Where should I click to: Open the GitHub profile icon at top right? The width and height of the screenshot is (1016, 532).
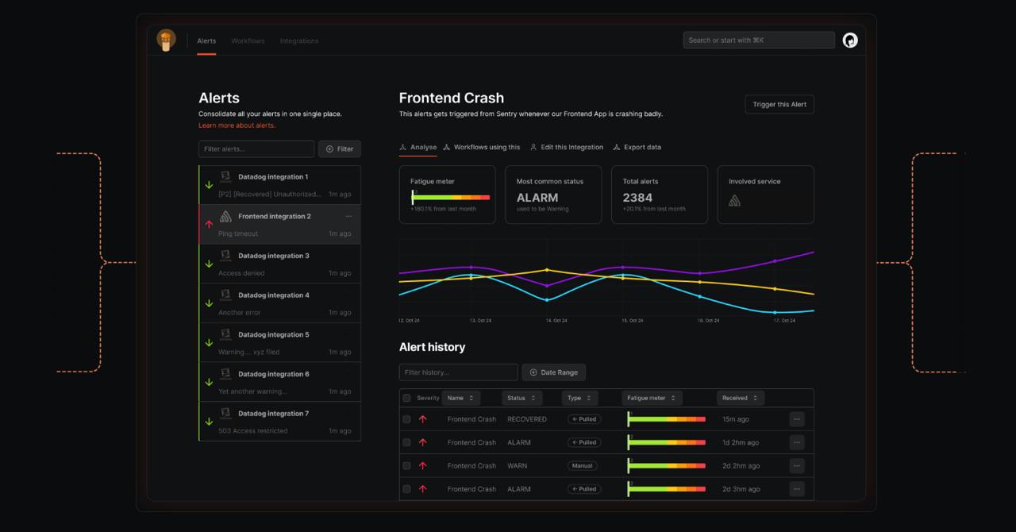pyautogui.click(x=850, y=40)
